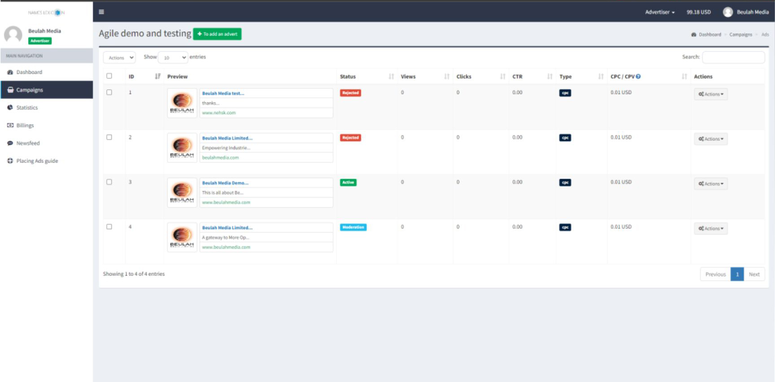Select Campaigns in sidebar navigation
The height and width of the screenshot is (382, 775).
click(x=47, y=90)
